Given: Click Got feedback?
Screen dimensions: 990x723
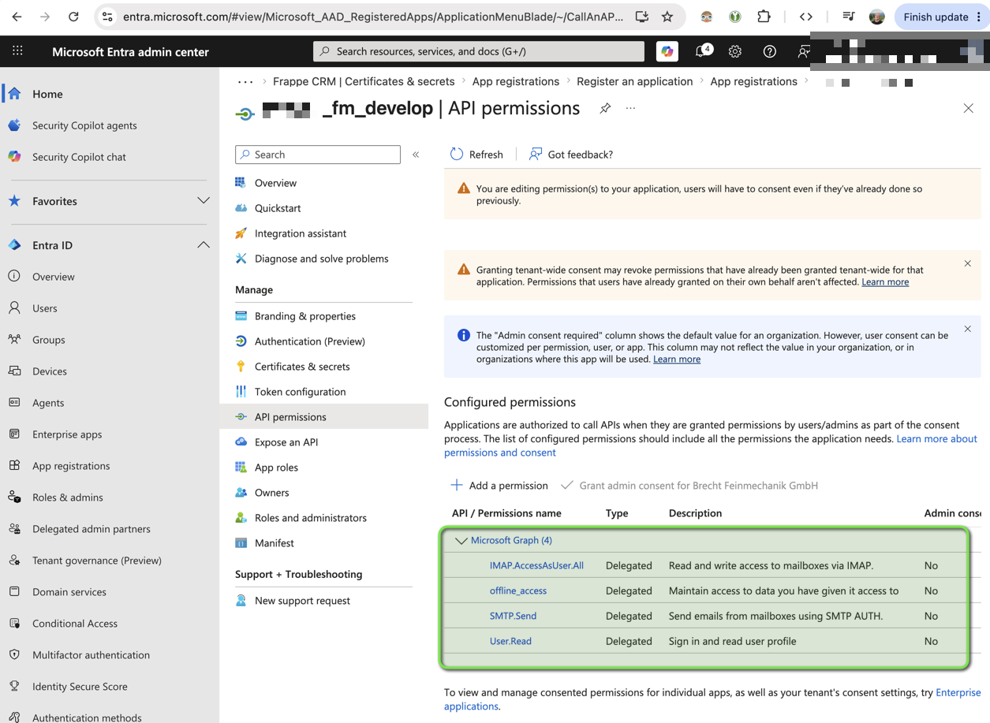Looking at the screenshot, I should (x=570, y=155).
